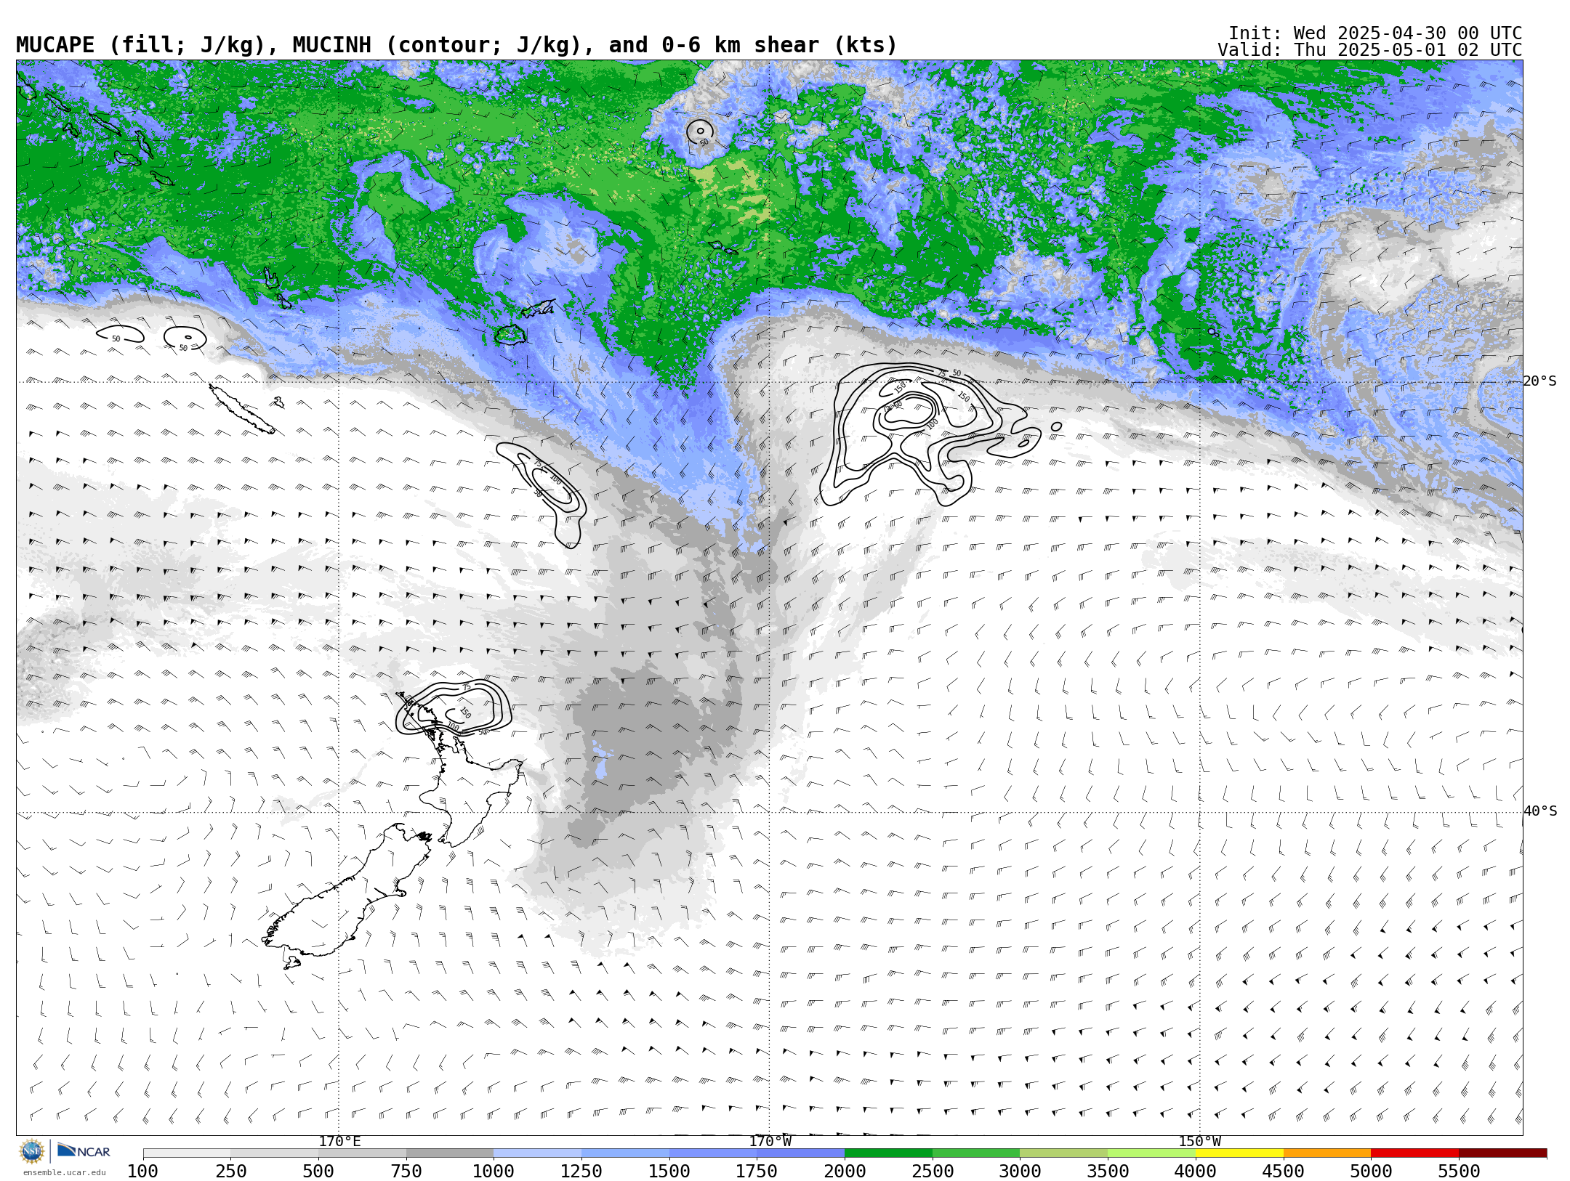Viewport: 1570px width, 1181px height.
Task: Click the colorbar label 1500
Action: (669, 1172)
